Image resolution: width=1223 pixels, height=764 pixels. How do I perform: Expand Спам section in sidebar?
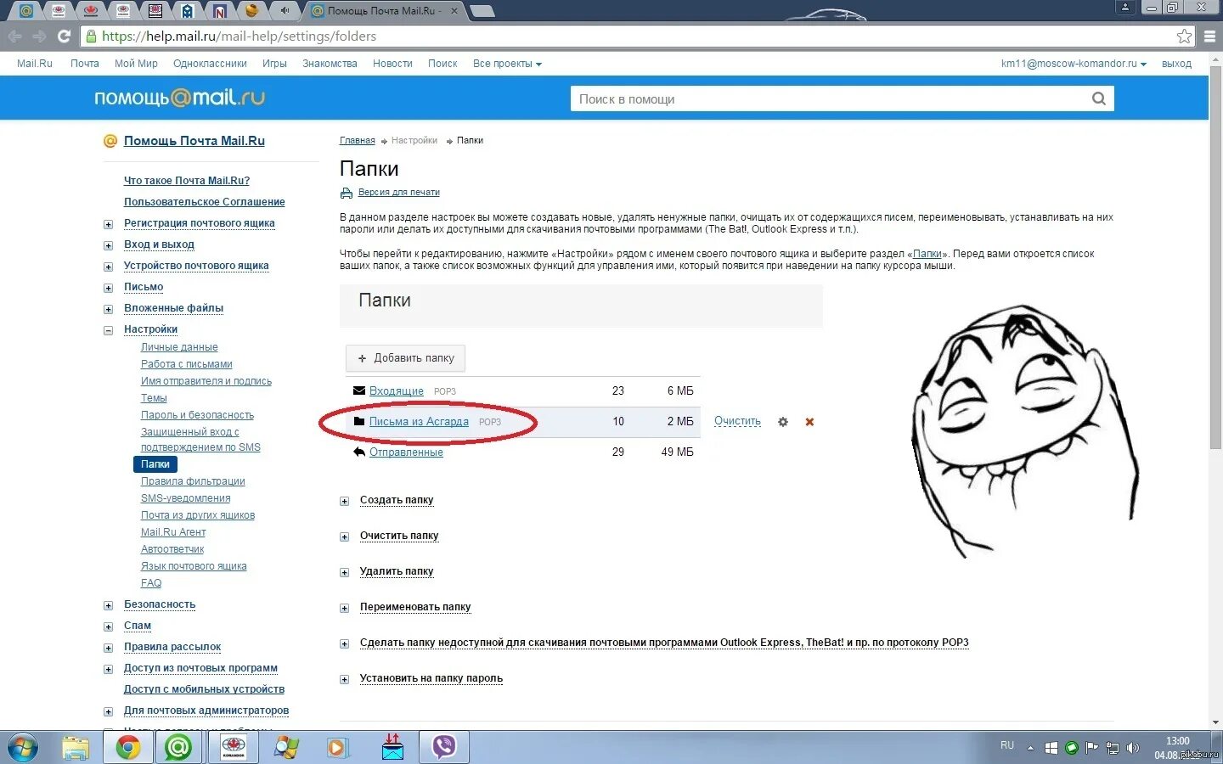pos(108,626)
